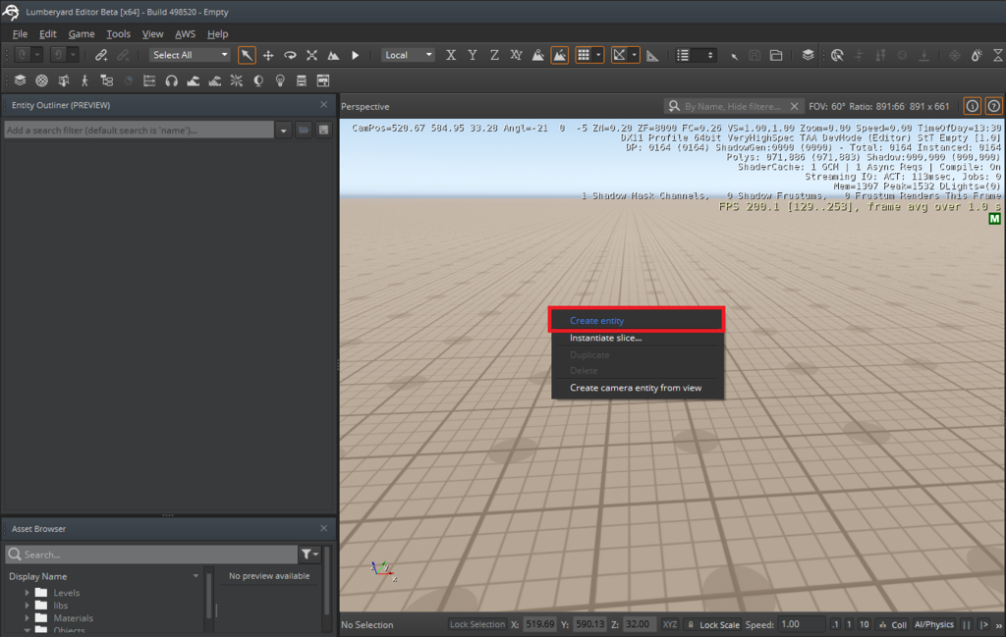Open the Edit menu

click(x=48, y=34)
